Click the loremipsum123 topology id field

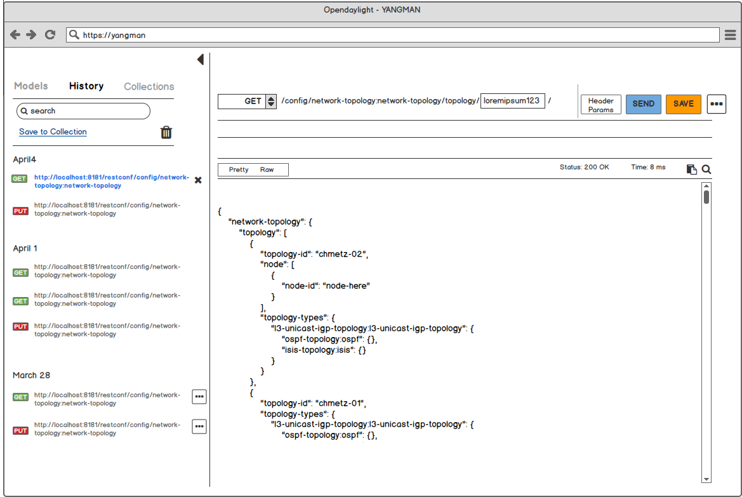click(x=512, y=101)
